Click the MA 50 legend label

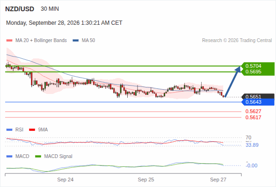(88, 41)
